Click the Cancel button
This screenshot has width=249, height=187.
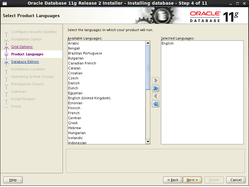point(236,180)
